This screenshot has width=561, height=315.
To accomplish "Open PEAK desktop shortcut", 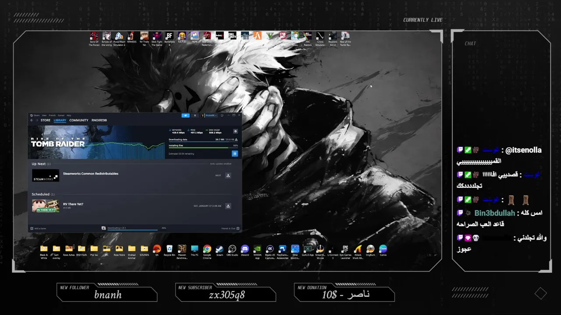I will pyautogui.click(x=195, y=38).
